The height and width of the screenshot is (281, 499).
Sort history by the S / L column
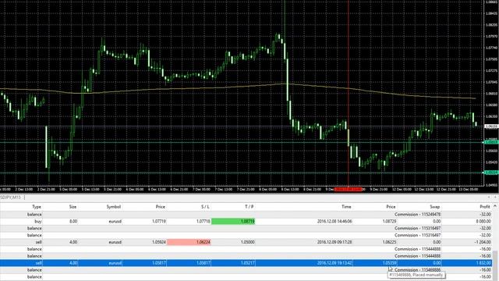tap(205, 207)
